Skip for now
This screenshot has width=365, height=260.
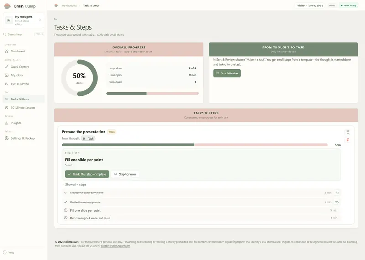[125, 174]
